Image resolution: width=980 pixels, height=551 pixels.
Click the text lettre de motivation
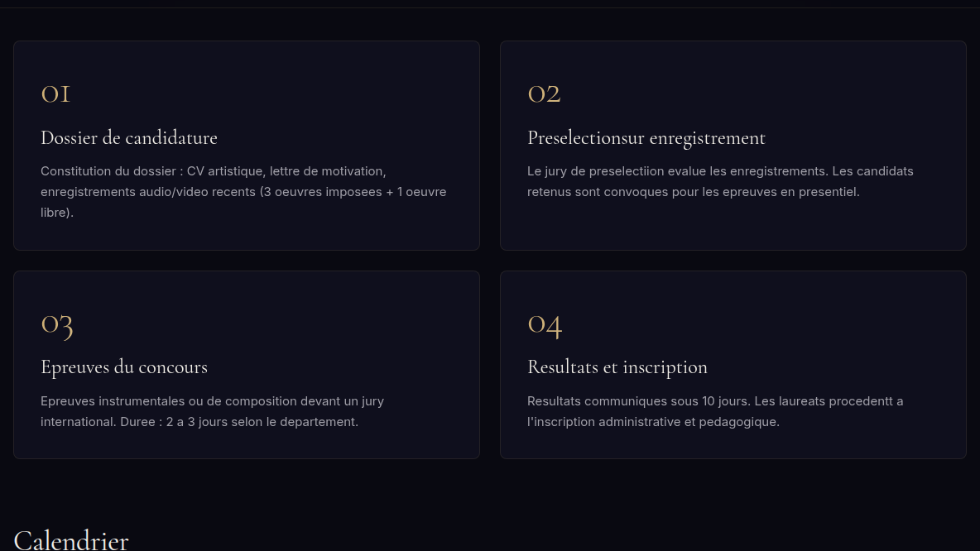328,171
